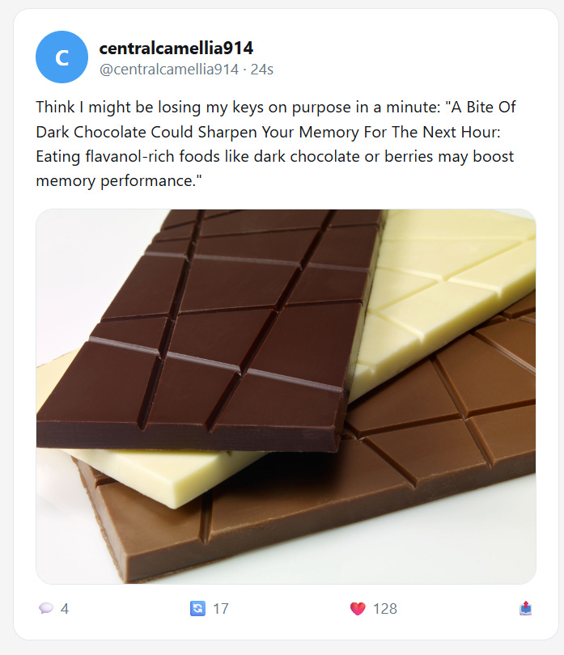Screen dimensions: 564x655
Task: Open the bold centralcamellia914 display name
Action: pos(176,48)
